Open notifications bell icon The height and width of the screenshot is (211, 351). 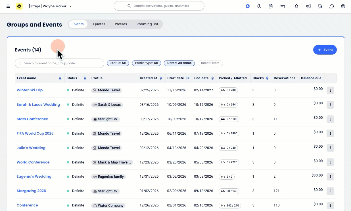296,6
